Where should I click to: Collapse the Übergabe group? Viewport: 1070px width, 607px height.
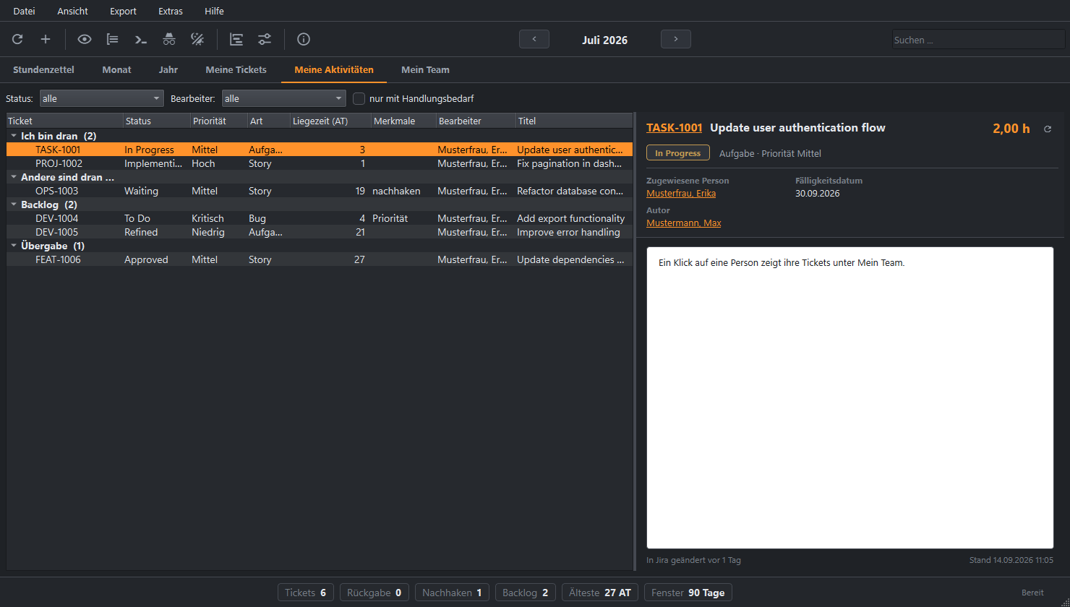coord(14,246)
